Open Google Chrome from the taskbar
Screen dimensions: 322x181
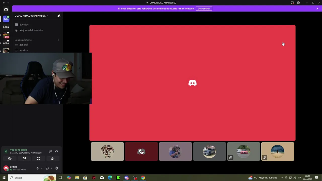click(x=143, y=178)
